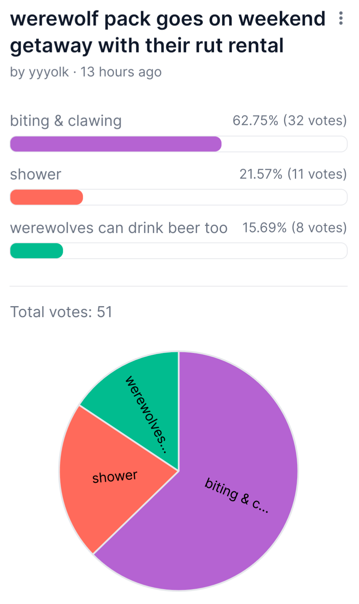Select the 'biting & clawing' option label

66,121
